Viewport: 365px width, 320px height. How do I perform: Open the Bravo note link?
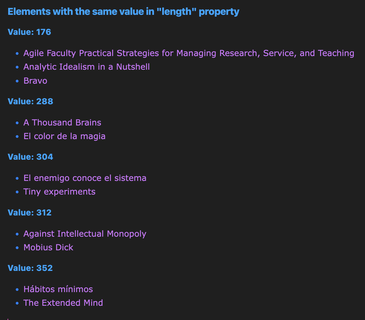[x=35, y=81]
